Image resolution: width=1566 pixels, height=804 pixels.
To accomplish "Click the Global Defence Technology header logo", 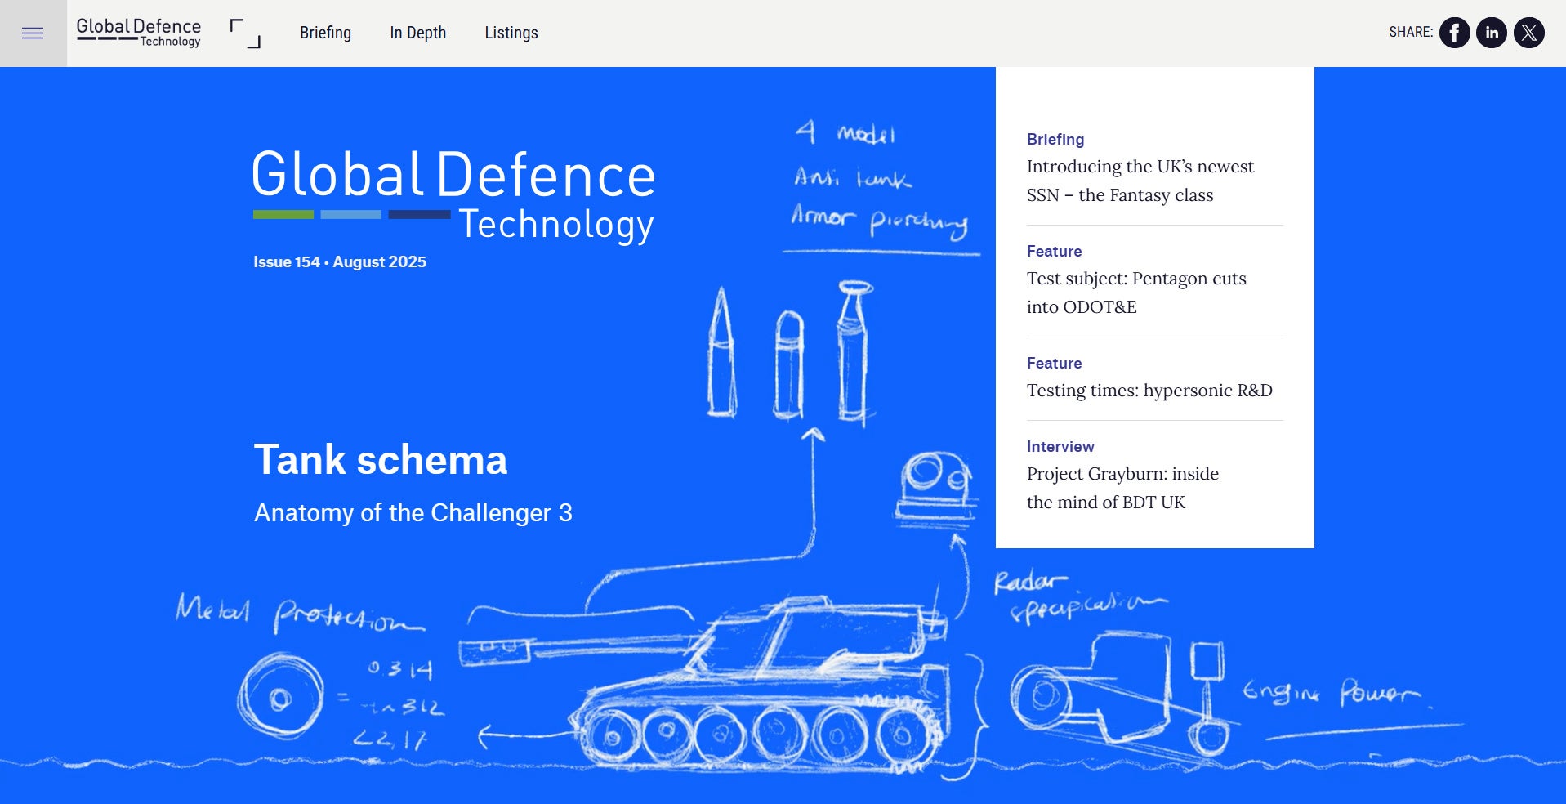I will pos(137,33).
